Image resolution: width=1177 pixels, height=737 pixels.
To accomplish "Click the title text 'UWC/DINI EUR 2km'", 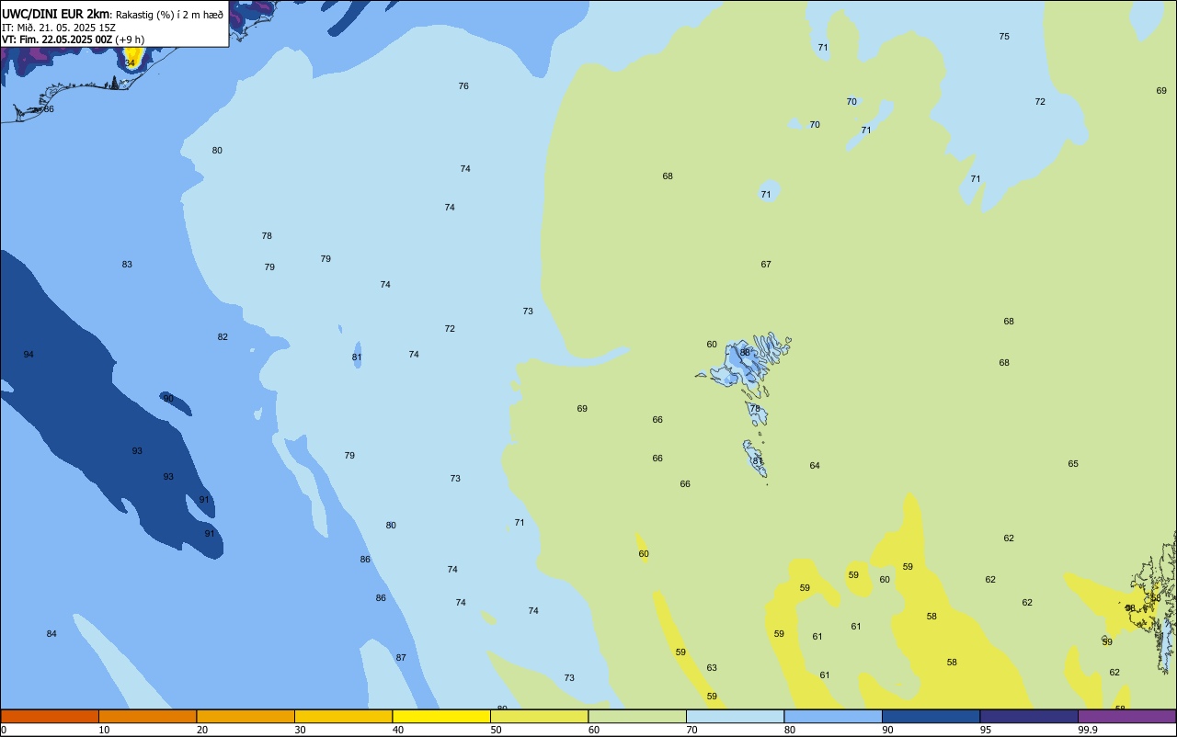I will pyautogui.click(x=55, y=14).
